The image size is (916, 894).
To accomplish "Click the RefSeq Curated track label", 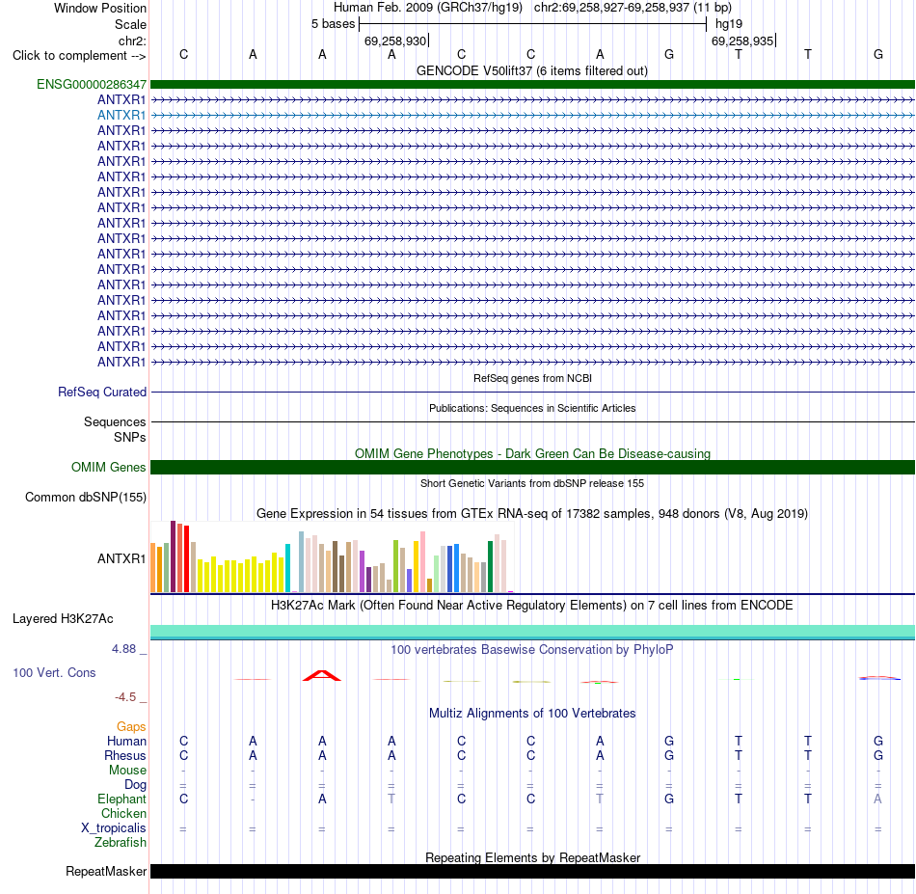I will pyautogui.click(x=102, y=393).
